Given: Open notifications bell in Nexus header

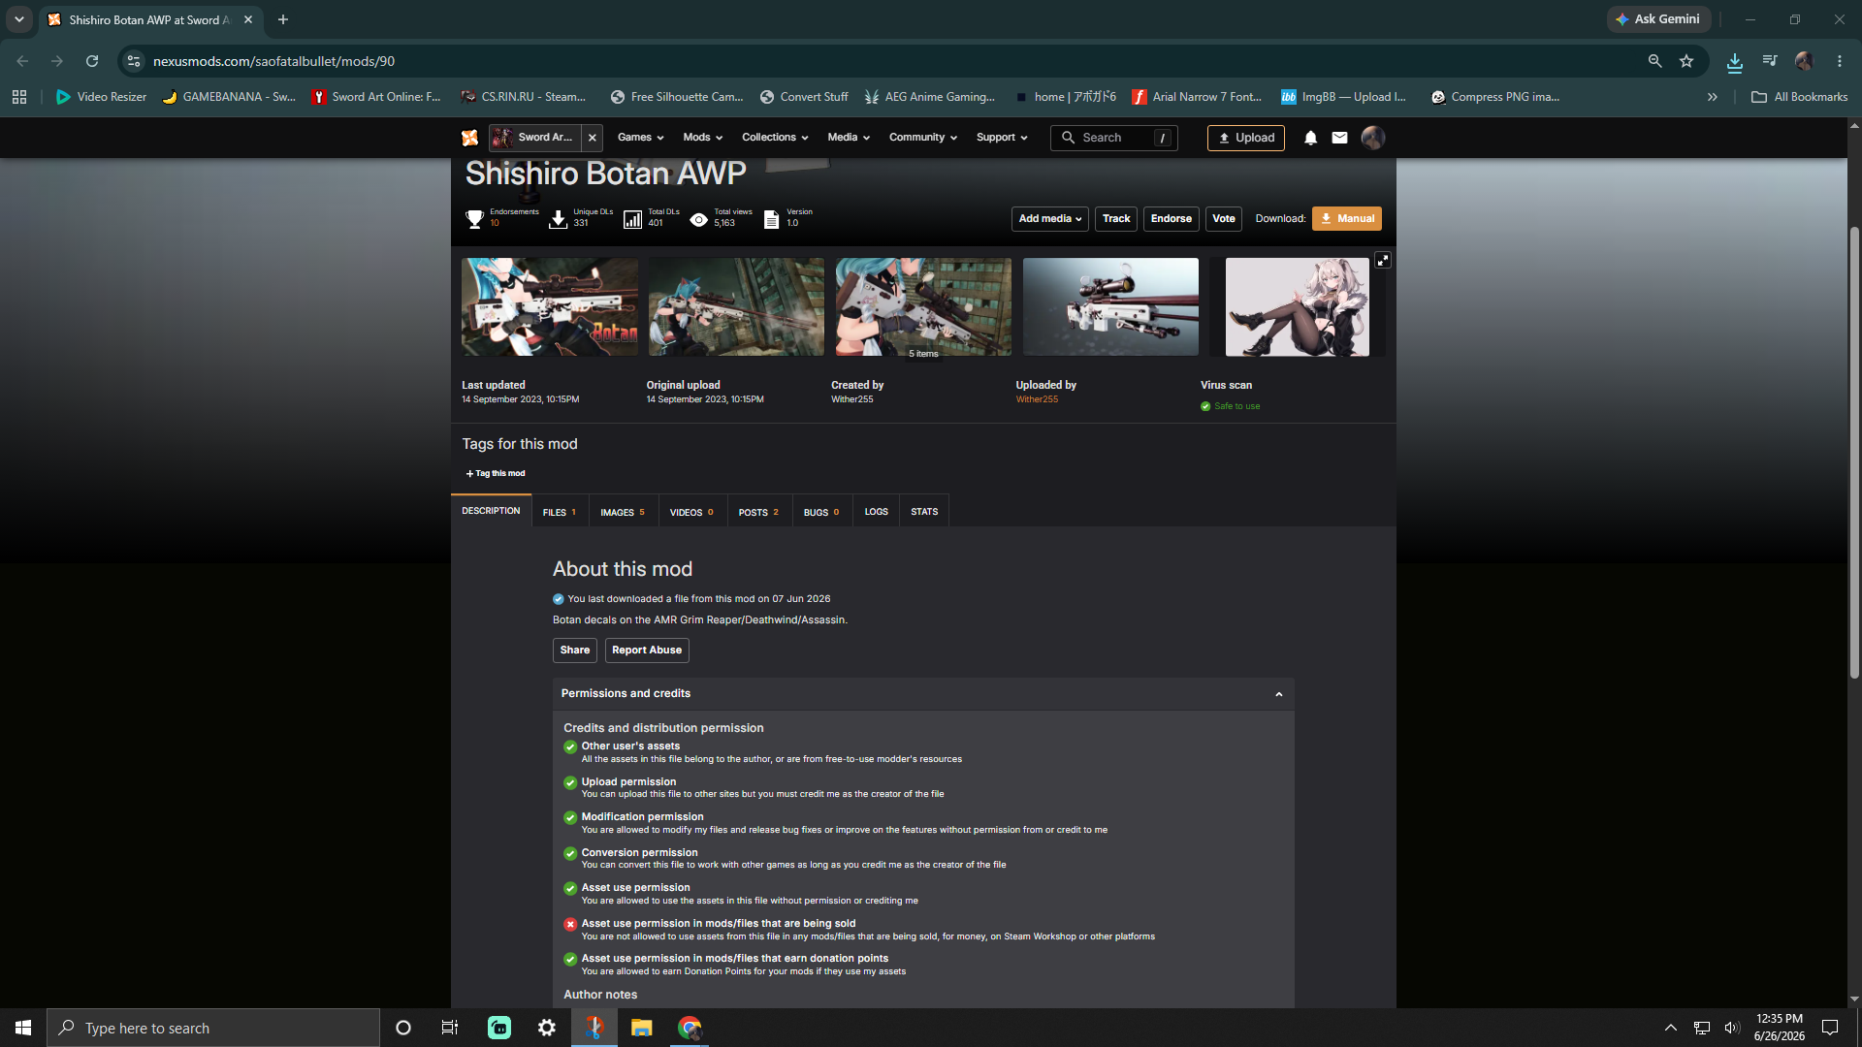Looking at the screenshot, I should pos(1310,138).
